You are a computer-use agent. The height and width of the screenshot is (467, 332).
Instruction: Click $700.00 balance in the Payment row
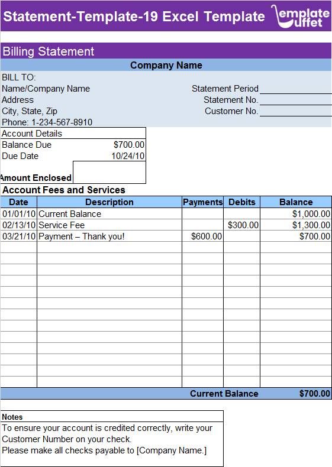coord(296,236)
